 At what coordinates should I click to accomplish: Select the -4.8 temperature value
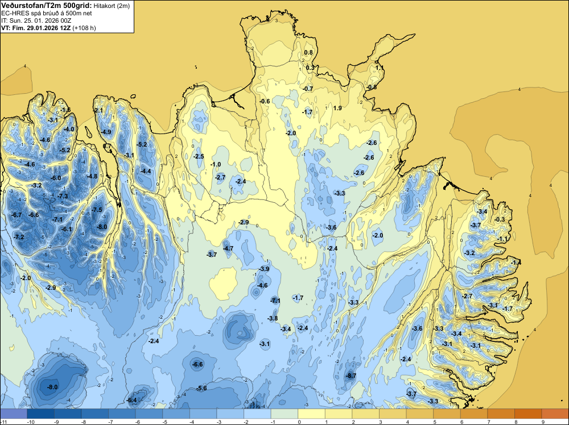(92, 177)
